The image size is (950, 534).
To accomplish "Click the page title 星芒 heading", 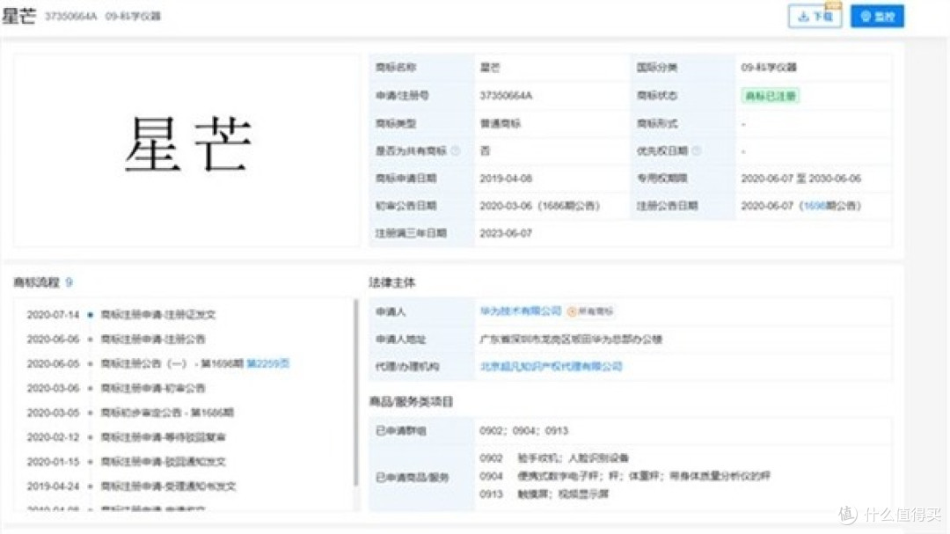I will pos(19,16).
